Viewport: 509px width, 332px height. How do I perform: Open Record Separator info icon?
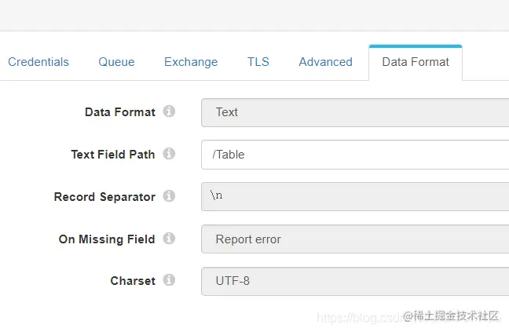(x=169, y=196)
